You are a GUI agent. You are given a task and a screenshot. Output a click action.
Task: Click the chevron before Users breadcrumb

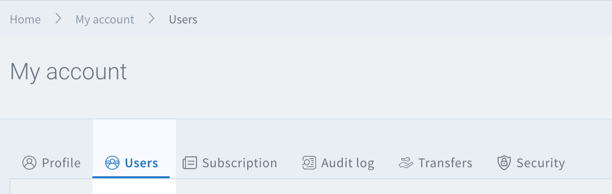click(152, 19)
